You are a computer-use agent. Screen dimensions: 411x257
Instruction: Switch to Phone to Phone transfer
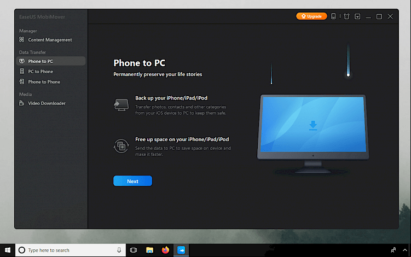click(50, 81)
